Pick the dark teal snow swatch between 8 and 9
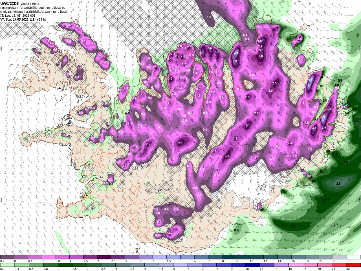Viewport: 361px width, 271px height. pyautogui.click(x=229, y=257)
